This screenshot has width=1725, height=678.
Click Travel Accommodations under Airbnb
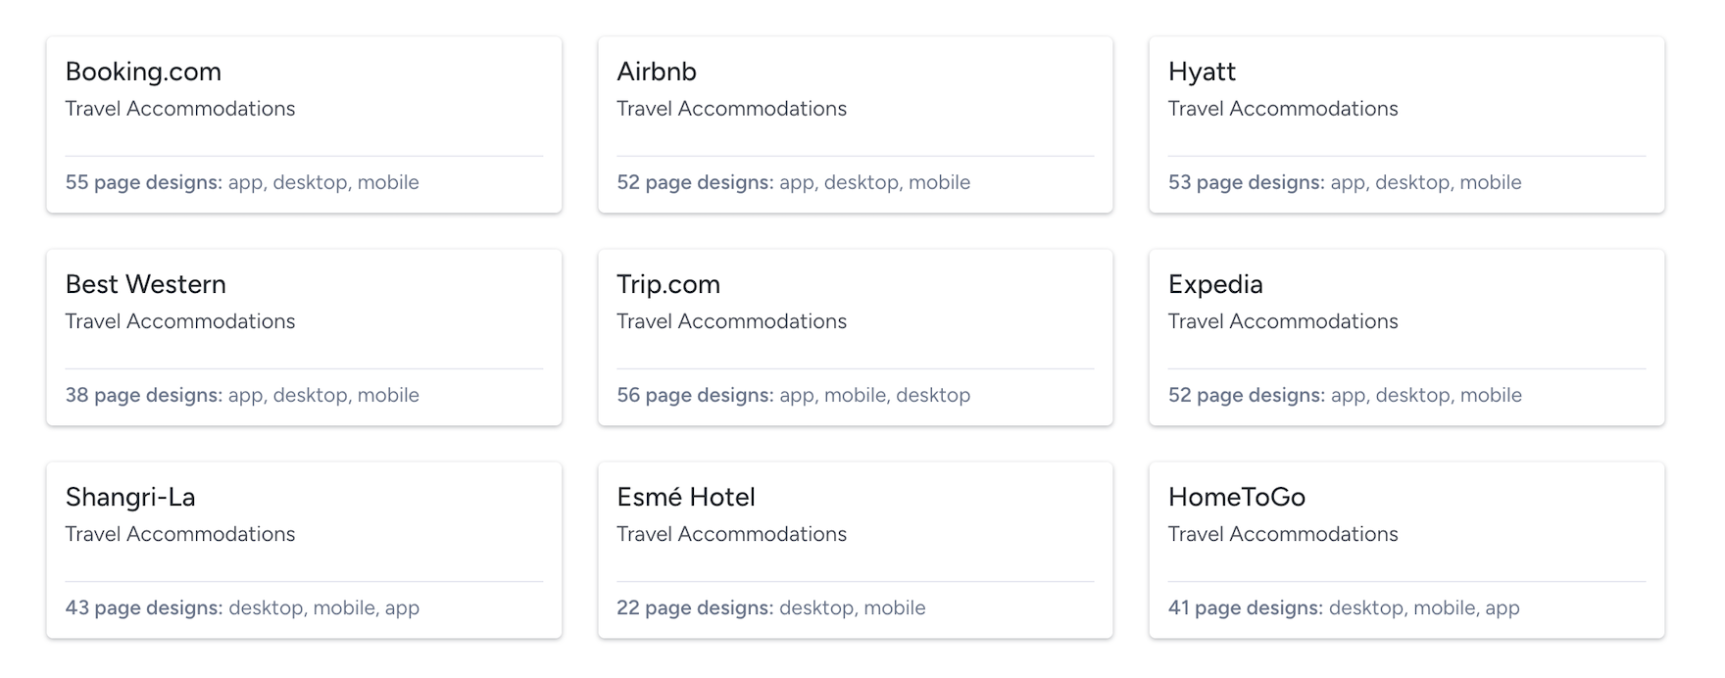tap(731, 109)
